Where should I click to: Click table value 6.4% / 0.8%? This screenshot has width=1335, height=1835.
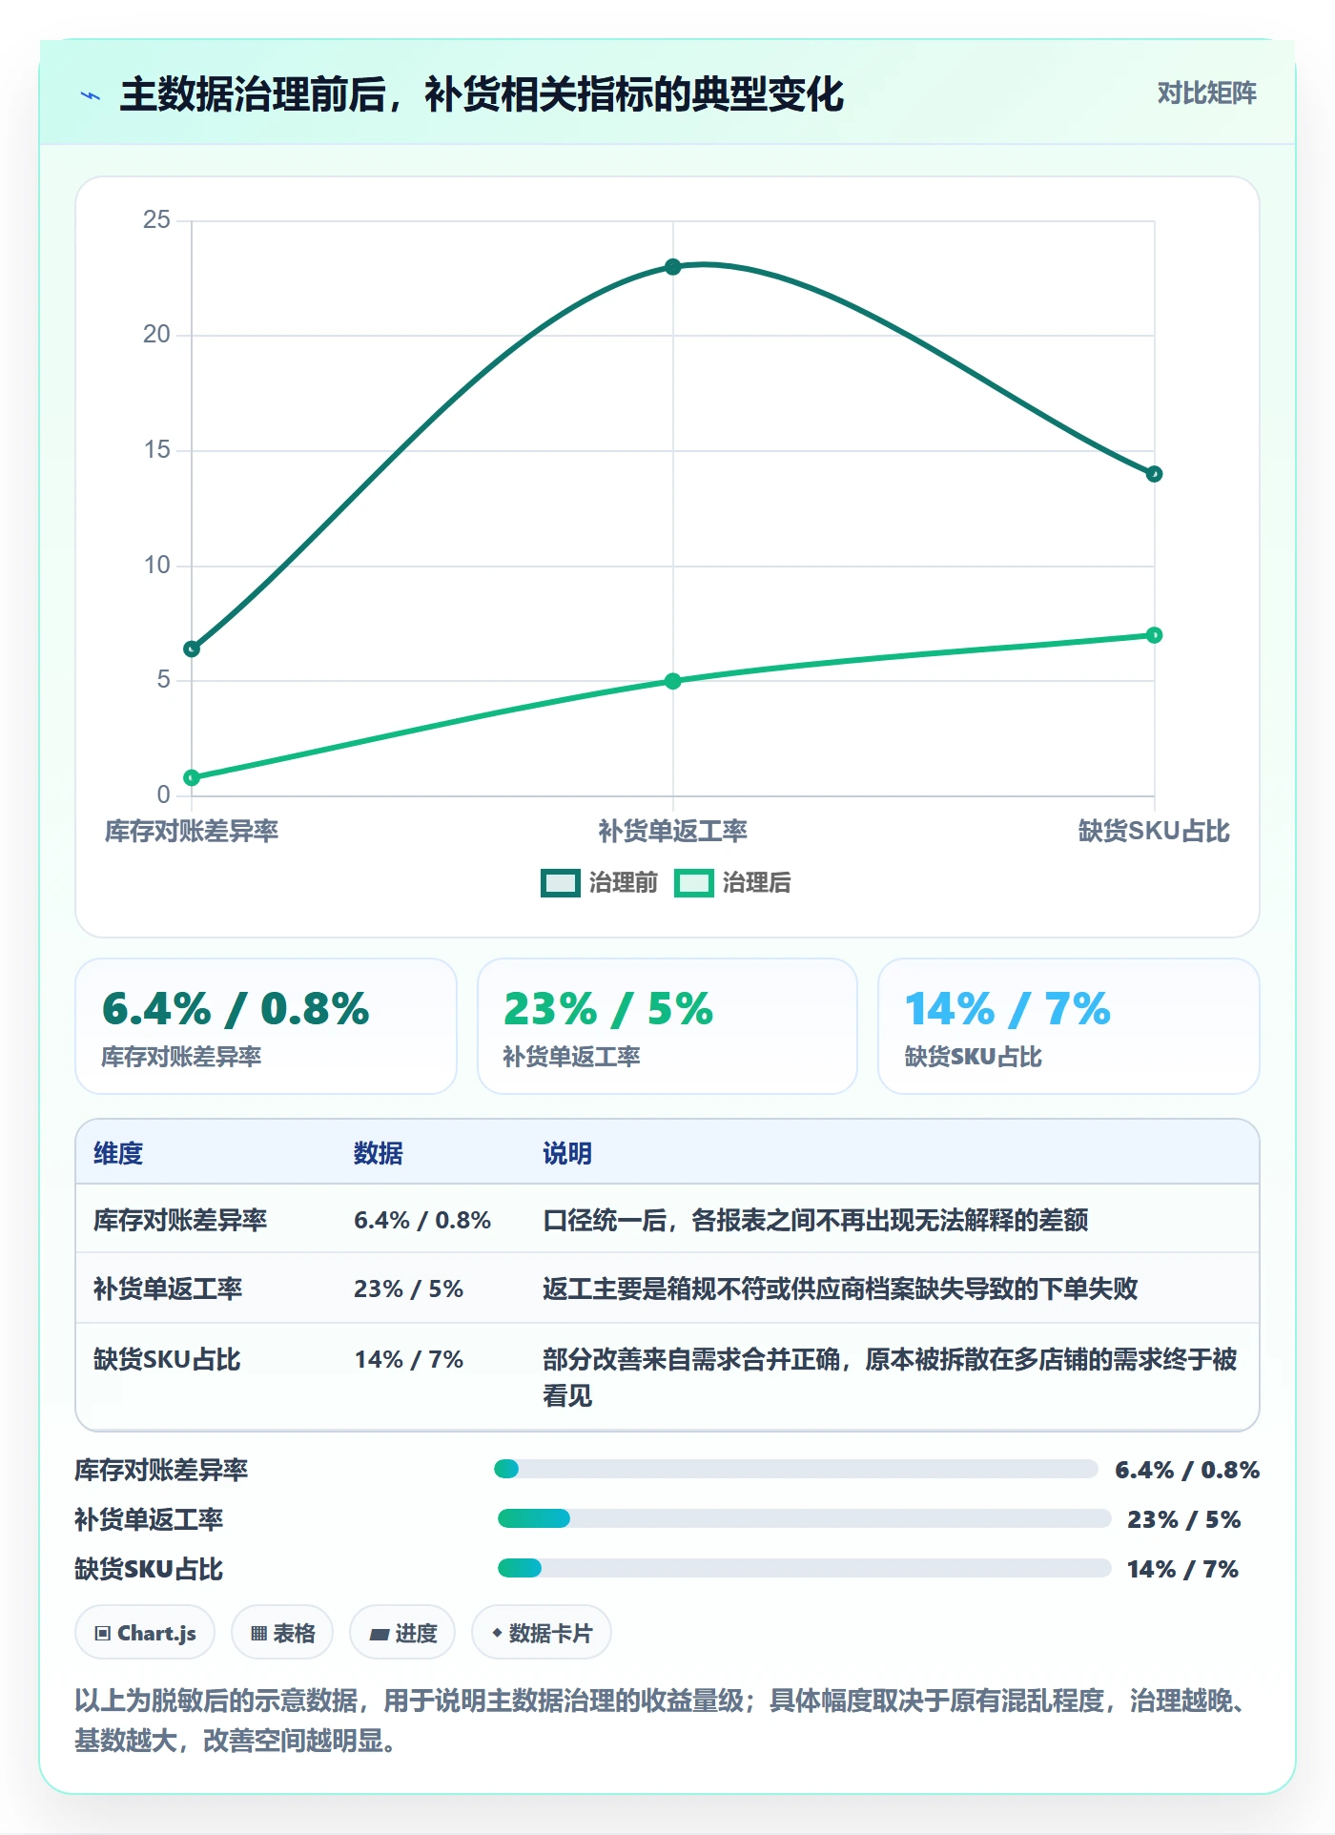click(422, 1220)
